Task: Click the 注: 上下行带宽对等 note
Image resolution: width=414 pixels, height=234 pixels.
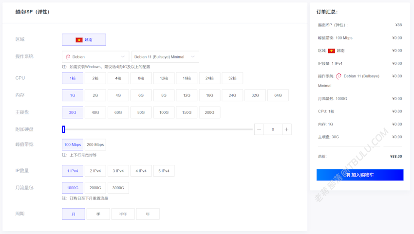Action: 79,155
